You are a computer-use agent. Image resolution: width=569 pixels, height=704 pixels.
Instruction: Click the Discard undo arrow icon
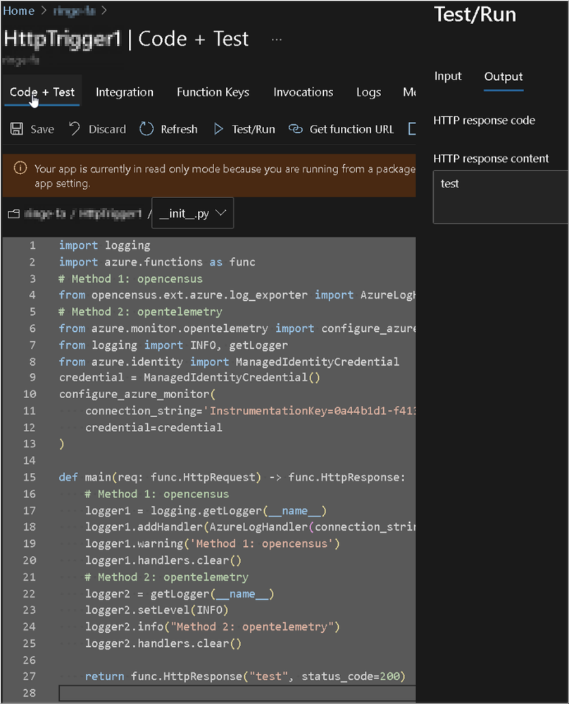75,129
